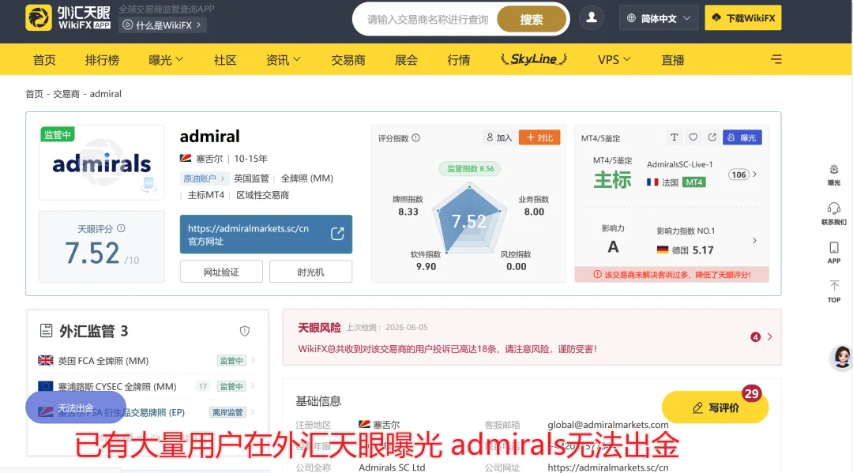Image resolution: width=853 pixels, height=473 pixels.
Task: Open the 社区 navigation tab
Action: [x=224, y=60]
